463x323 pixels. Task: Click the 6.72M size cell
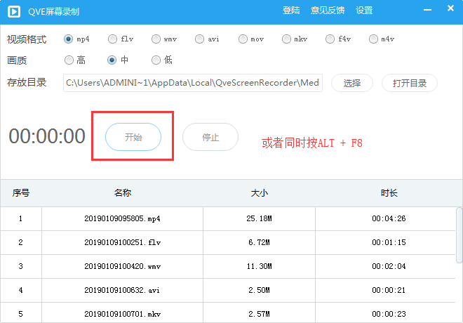point(260,243)
